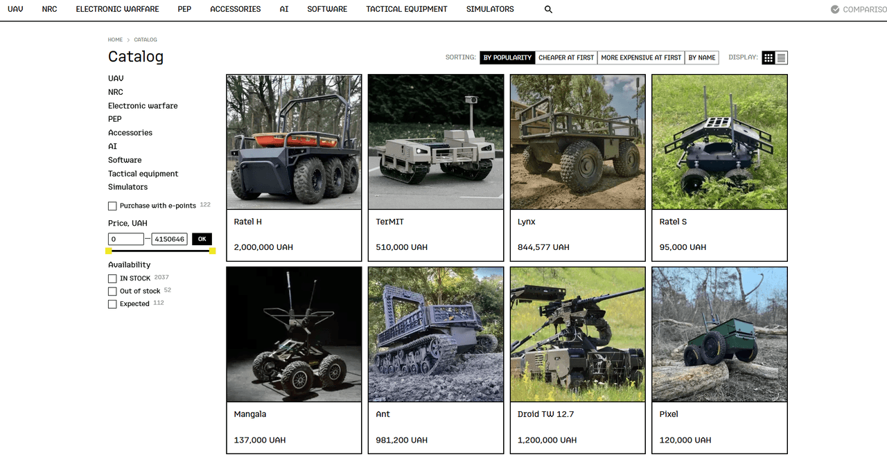Image resolution: width=887 pixels, height=457 pixels.
Task: Open the Ratel H product image
Action: point(294,142)
